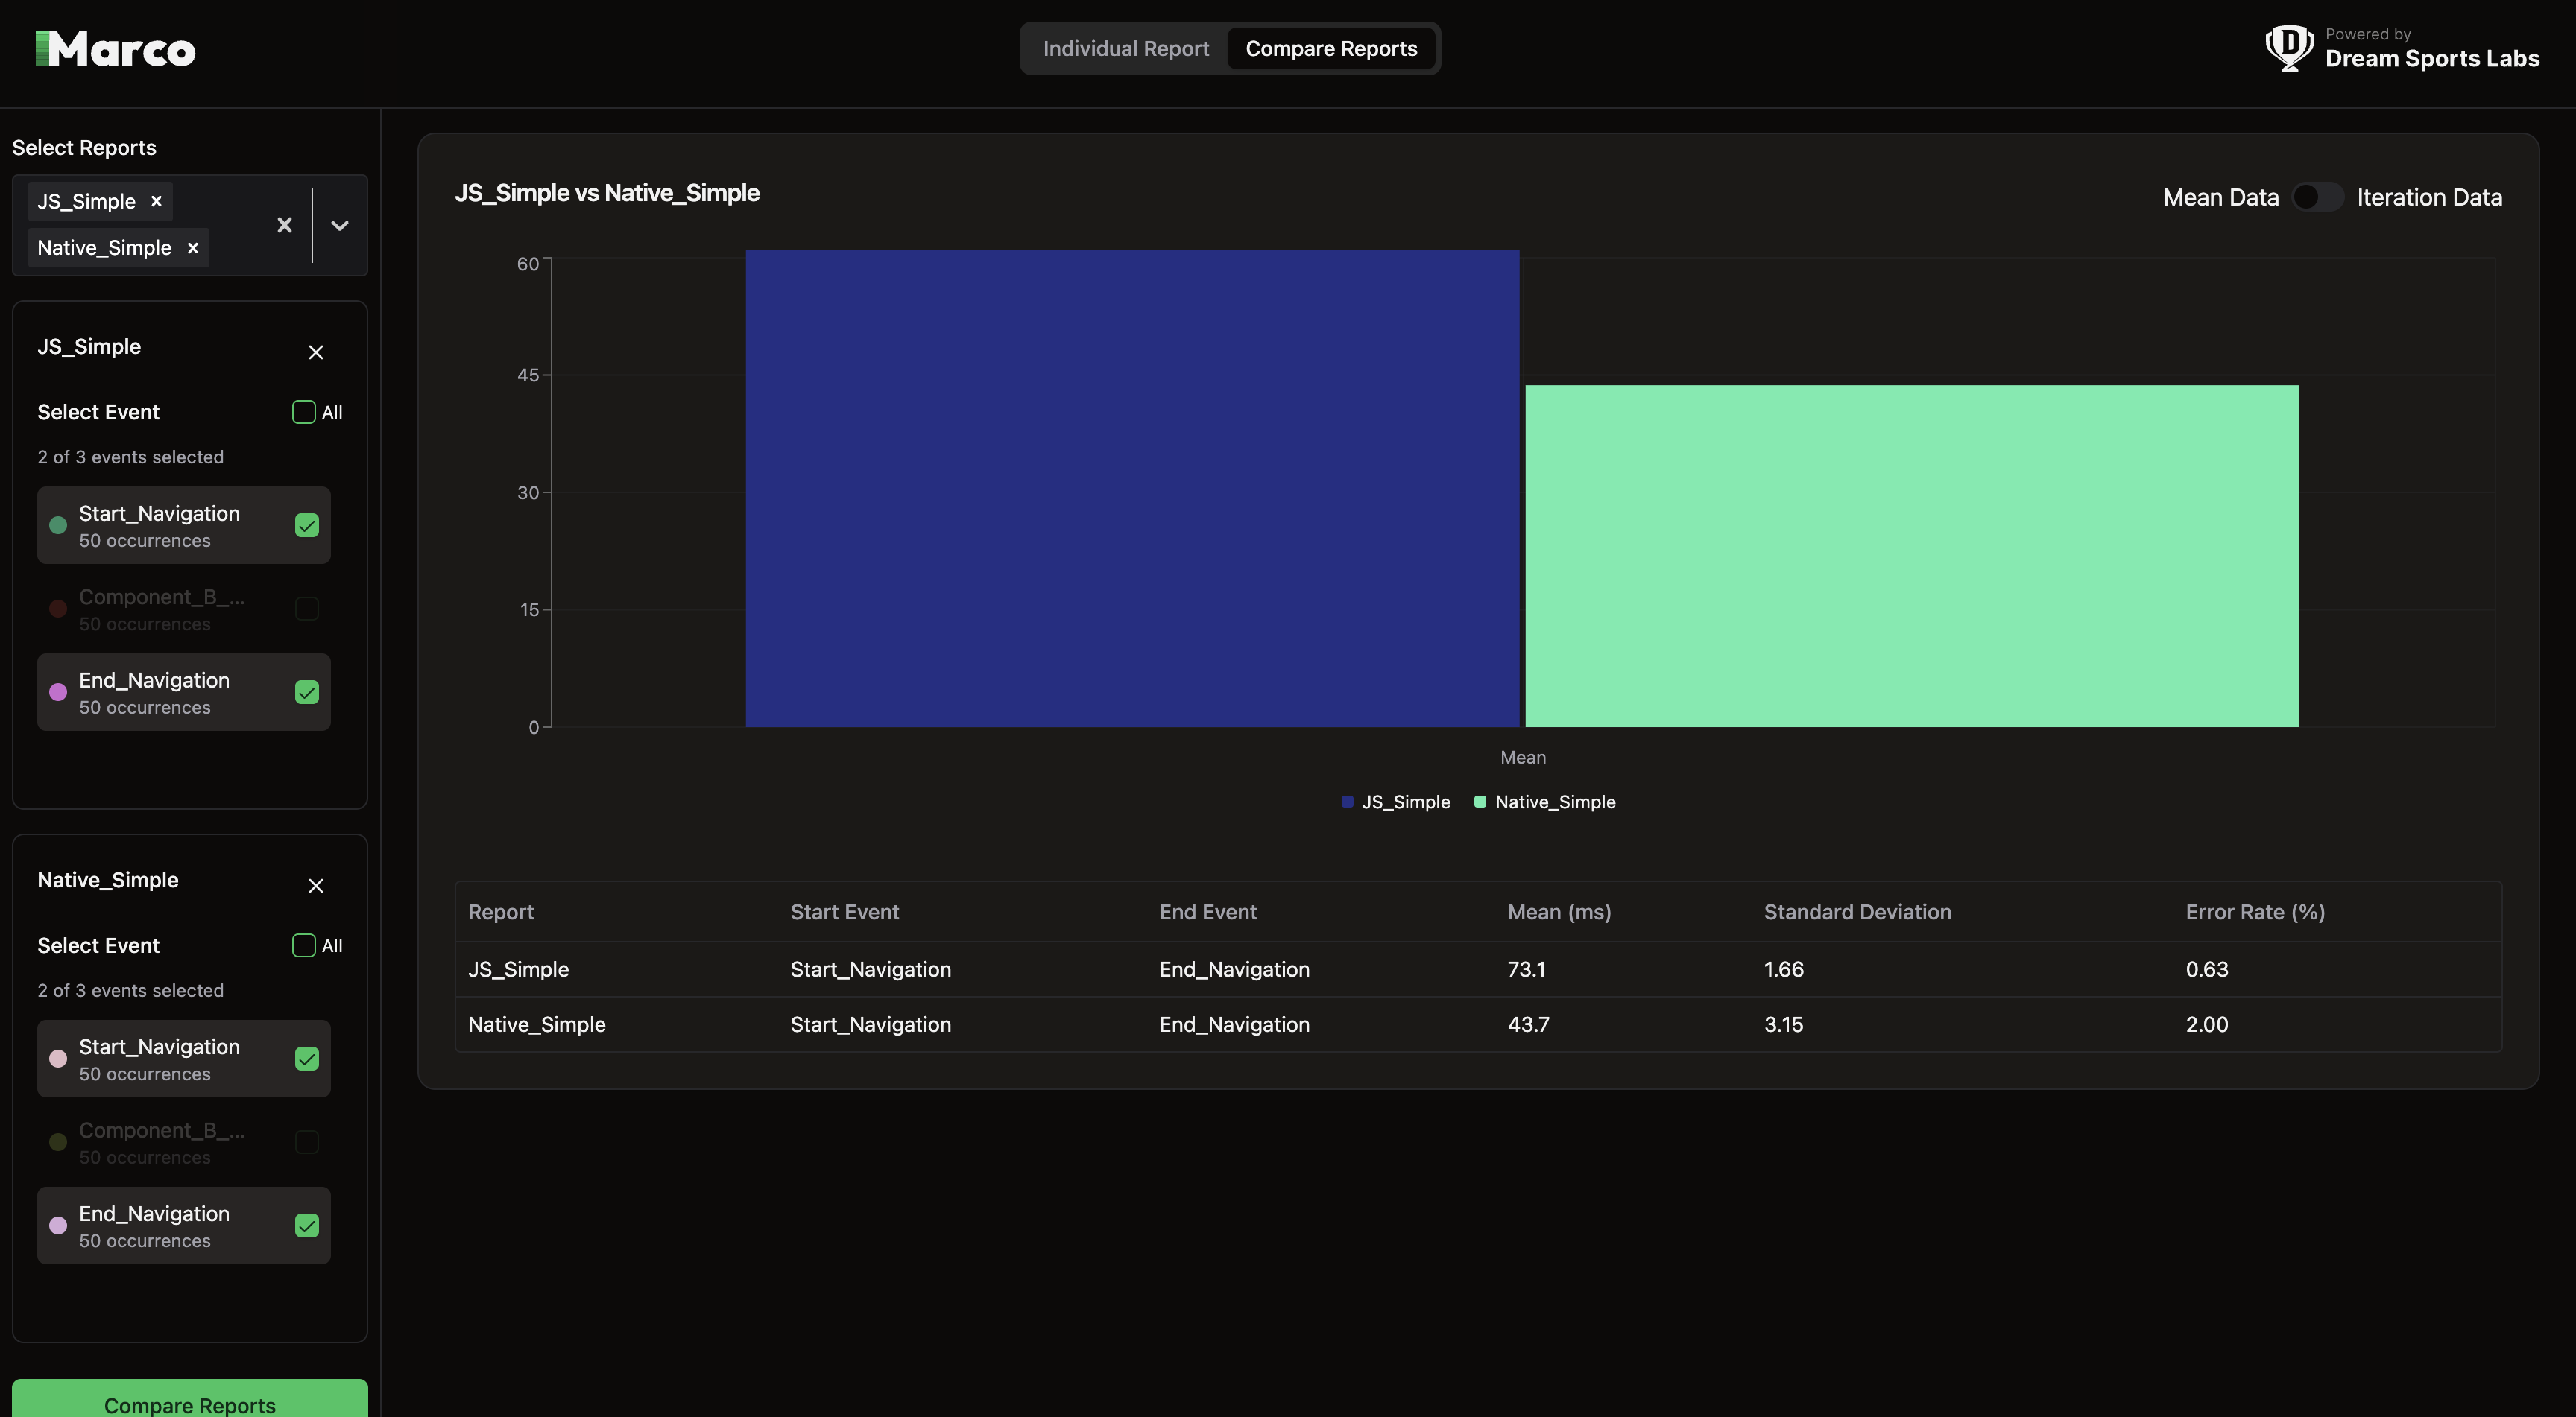Open the Select Reports dropdown arrow
This screenshot has width=2576, height=1417.
[340, 225]
